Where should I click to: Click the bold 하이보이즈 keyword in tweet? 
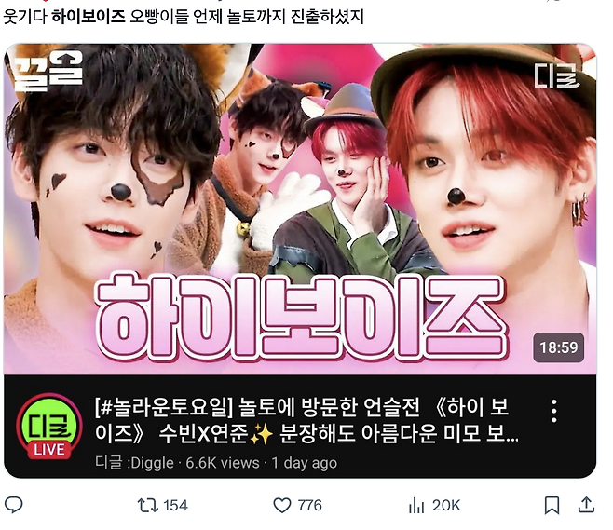point(89,17)
